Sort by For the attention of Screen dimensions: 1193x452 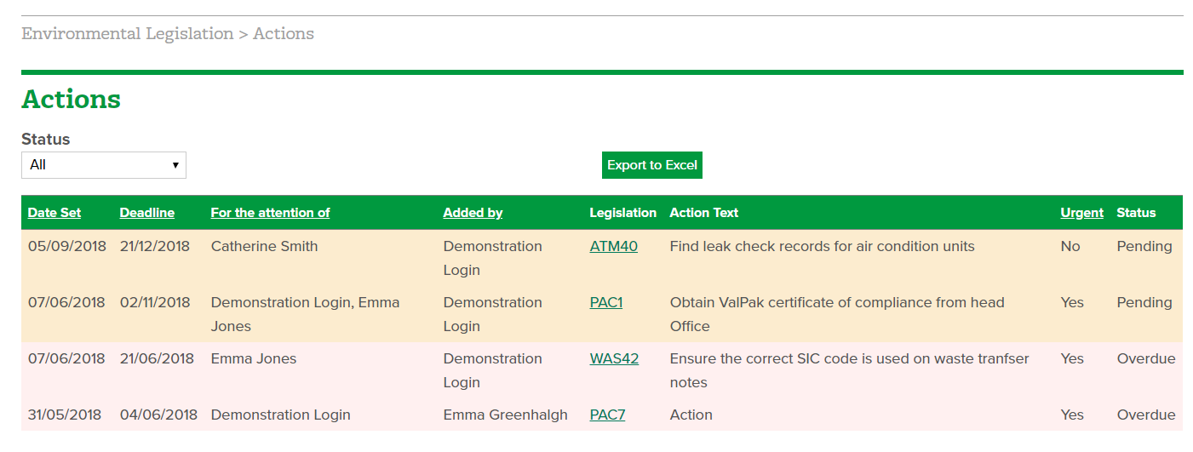(x=271, y=213)
